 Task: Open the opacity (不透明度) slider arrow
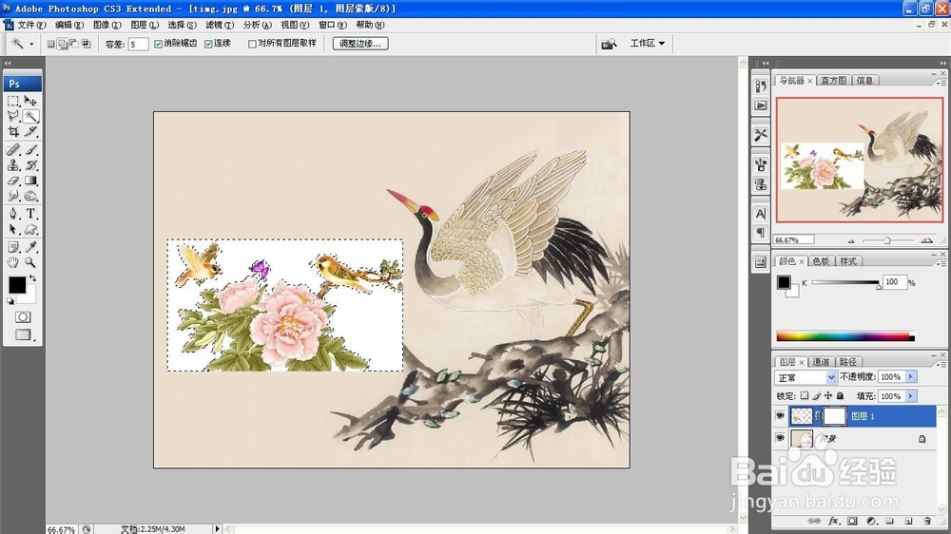click(910, 376)
